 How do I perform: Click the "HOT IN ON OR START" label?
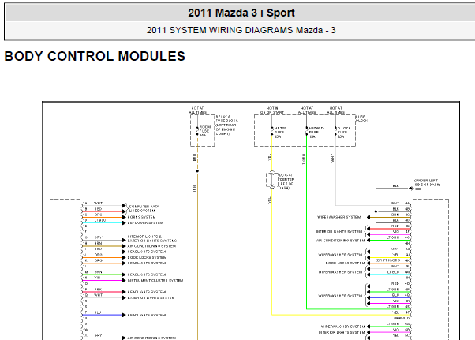pos(272,110)
